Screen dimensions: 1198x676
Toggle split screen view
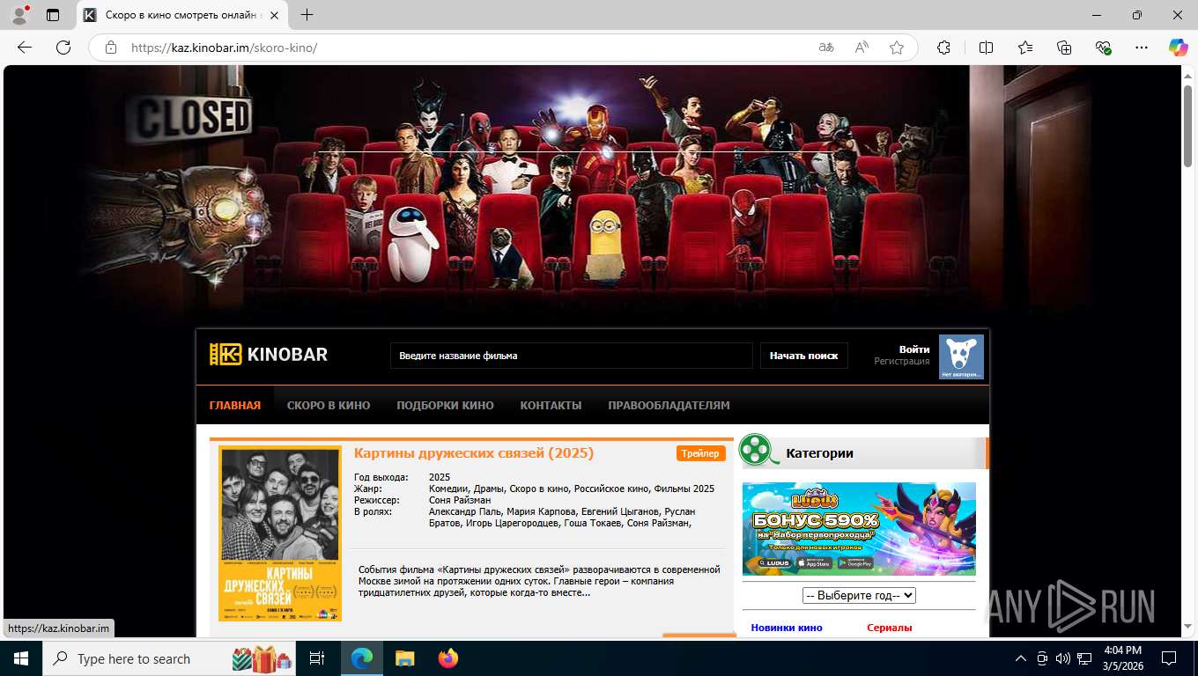pyautogui.click(x=986, y=48)
